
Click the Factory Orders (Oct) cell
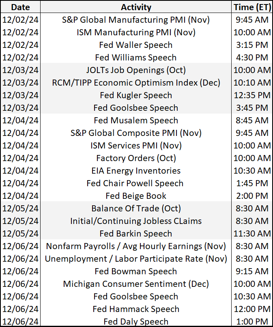(136, 158)
